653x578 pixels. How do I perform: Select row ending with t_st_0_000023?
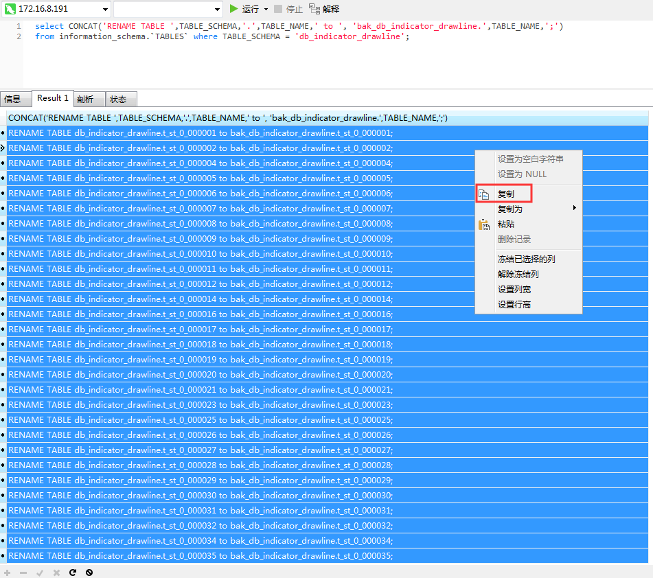(x=328, y=405)
